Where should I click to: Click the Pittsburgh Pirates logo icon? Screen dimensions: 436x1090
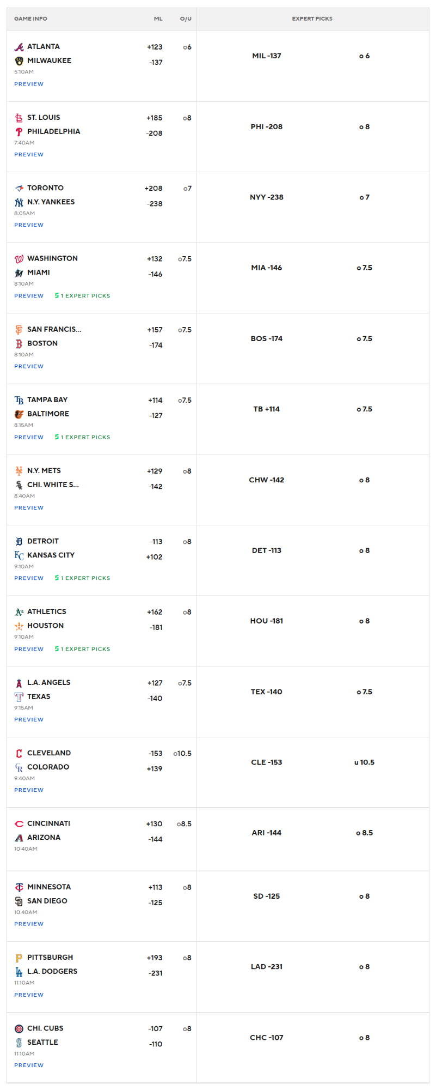pyautogui.click(x=19, y=958)
